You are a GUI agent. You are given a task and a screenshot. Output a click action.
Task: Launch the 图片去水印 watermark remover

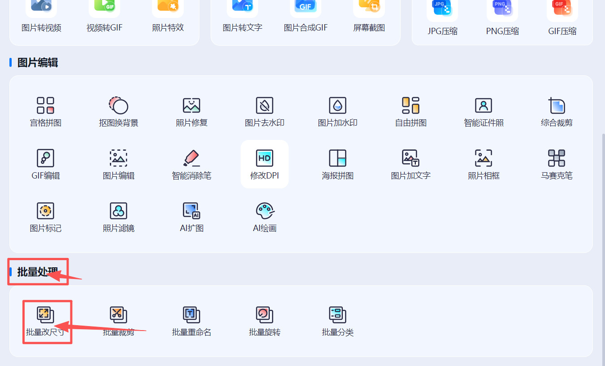click(264, 112)
